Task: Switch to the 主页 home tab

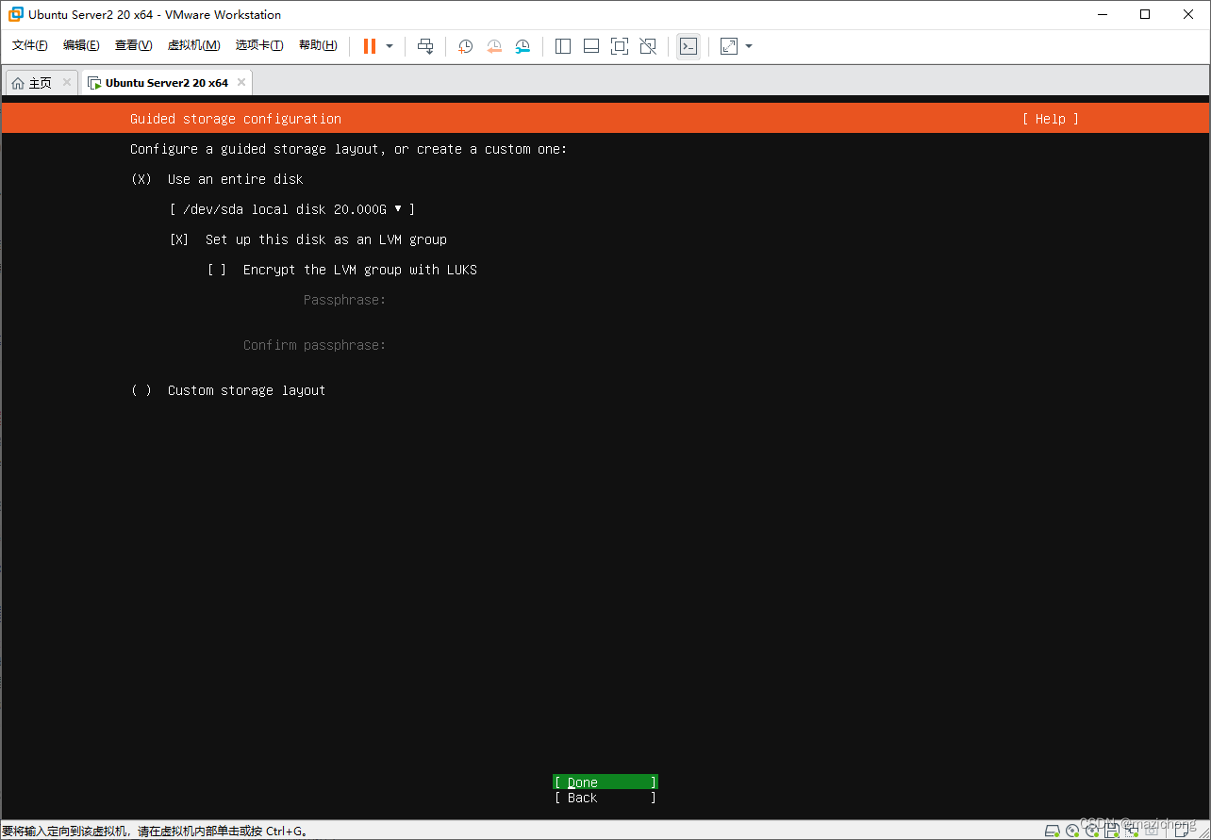Action: 40,83
